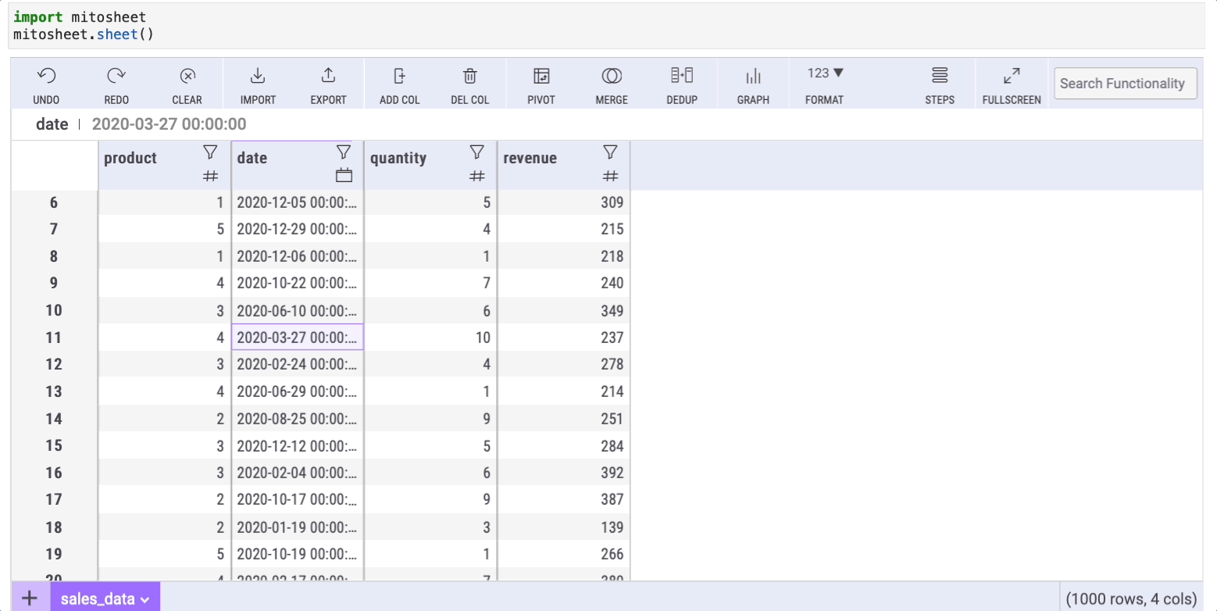The height and width of the screenshot is (611, 1217).
Task: Select date cell 2020-02-04 in row 16
Action: (x=298, y=472)
